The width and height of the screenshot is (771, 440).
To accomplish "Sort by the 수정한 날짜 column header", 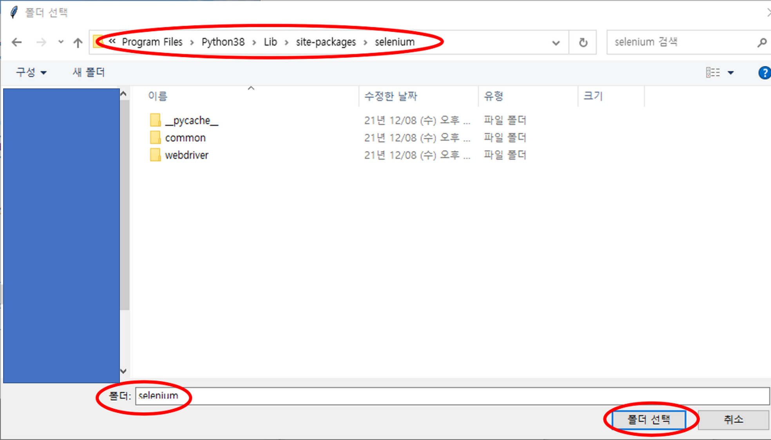I will pos(391,96).
